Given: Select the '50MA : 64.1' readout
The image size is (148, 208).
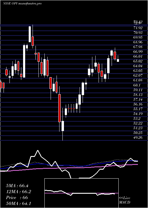Looking at the screenshot, I should pos(18,203).
